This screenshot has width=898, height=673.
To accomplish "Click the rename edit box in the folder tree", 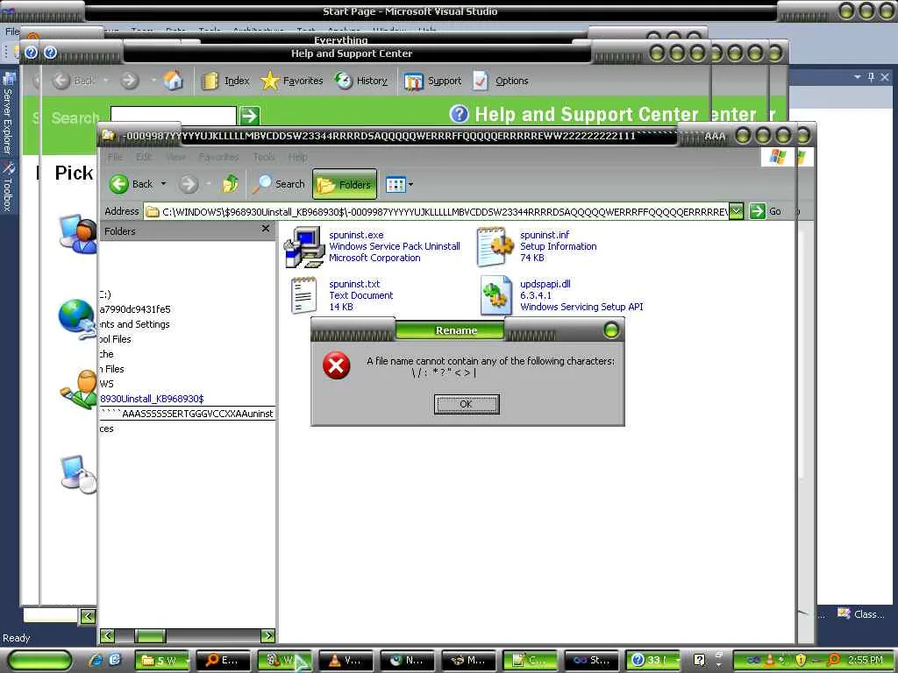I will tap(188, 414).
